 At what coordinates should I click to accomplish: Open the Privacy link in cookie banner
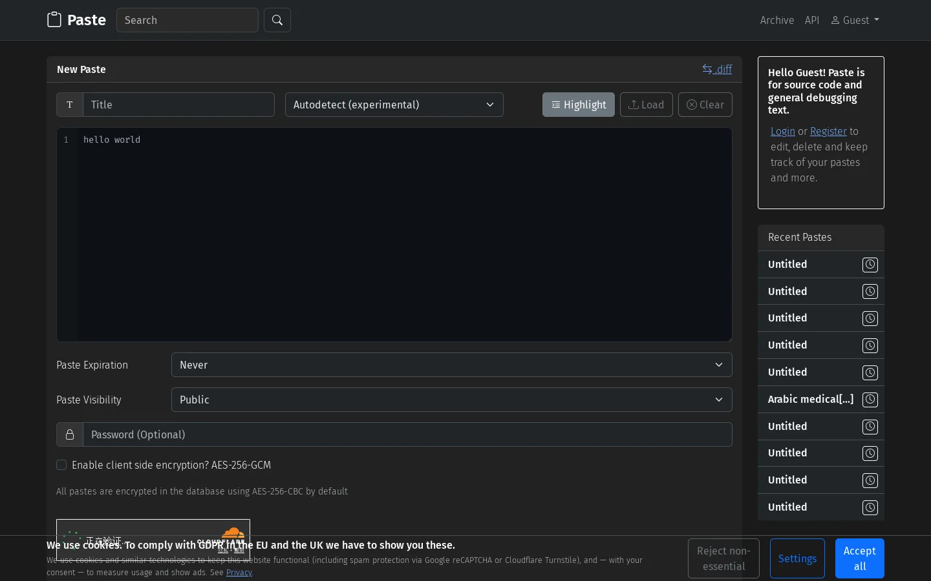point(239,573)
